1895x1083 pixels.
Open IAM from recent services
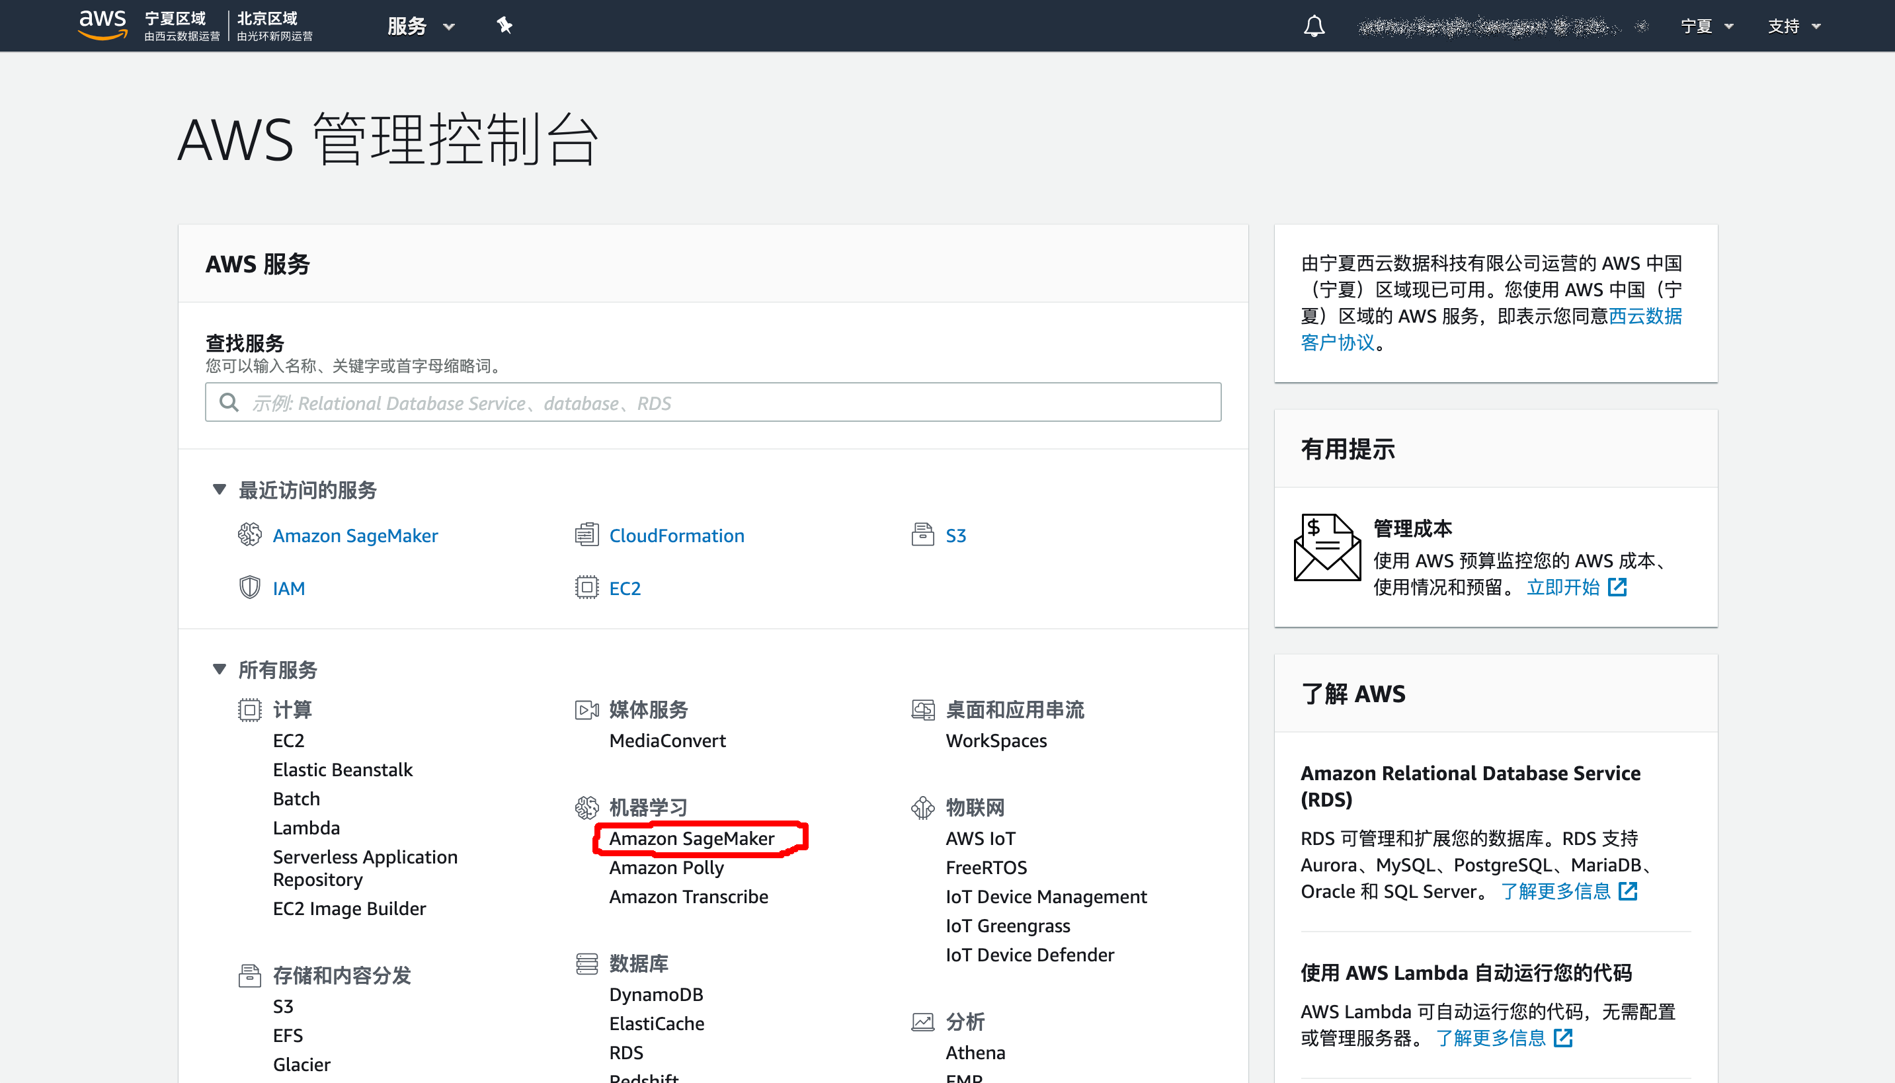point(288,588)
